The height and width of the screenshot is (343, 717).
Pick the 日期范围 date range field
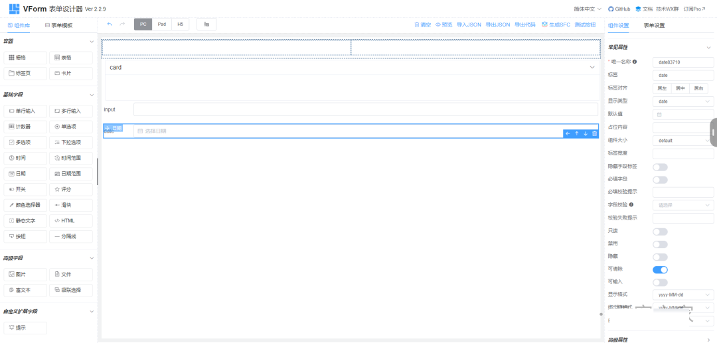coord(71,174)
